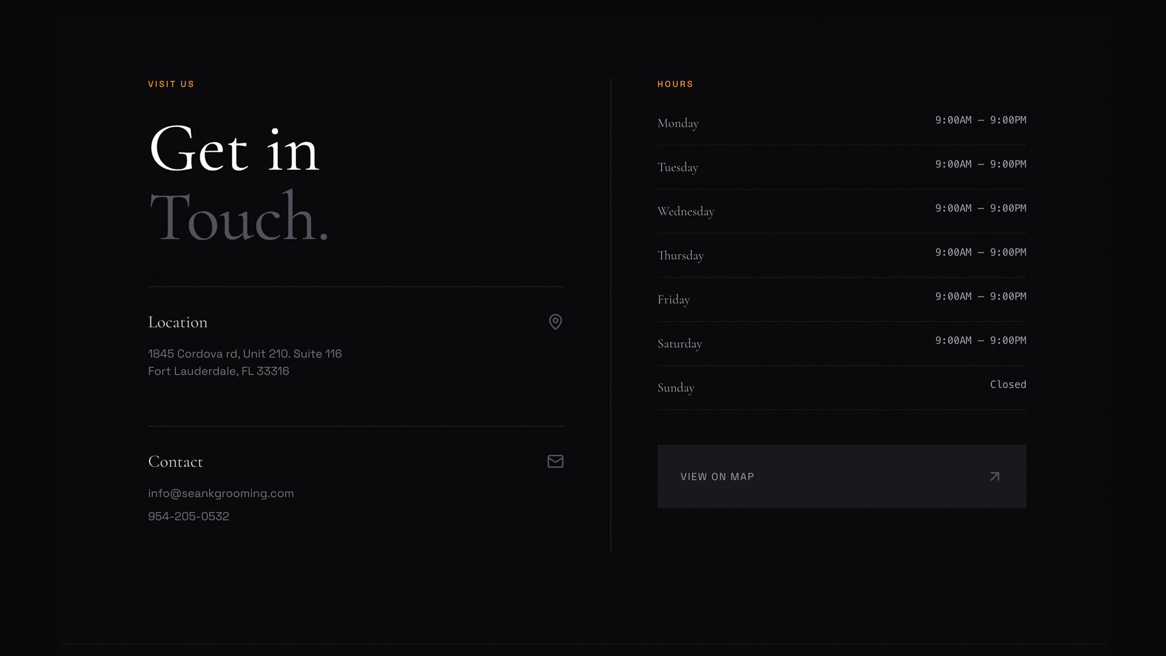Click the info@seankgrooming.com email address

click(220, 493)
